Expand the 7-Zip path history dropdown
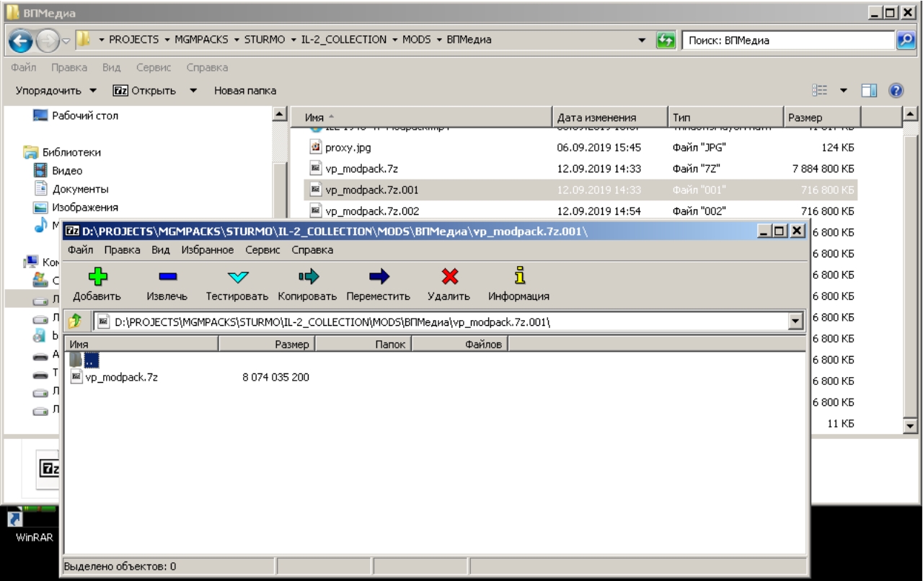The width and height of the screenshot is (923, 581). (x=797, y=321)
